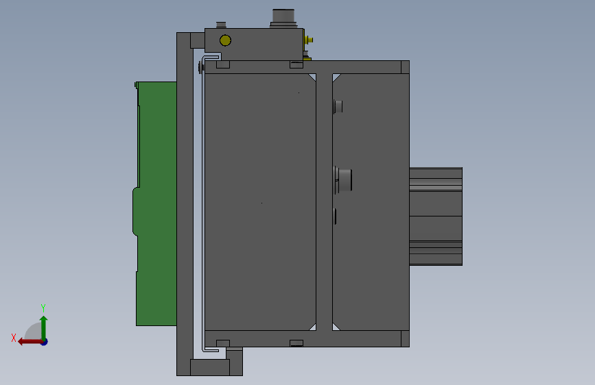Click the red X axis arrow of triad

coord(30,342)
